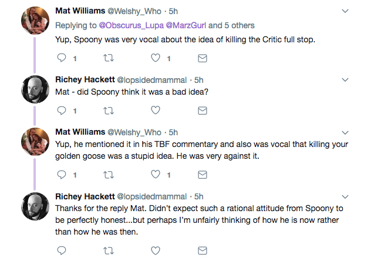Expand options chevron on Richey's question tweet
Viewport: 371px width, 257px height.
345,79
